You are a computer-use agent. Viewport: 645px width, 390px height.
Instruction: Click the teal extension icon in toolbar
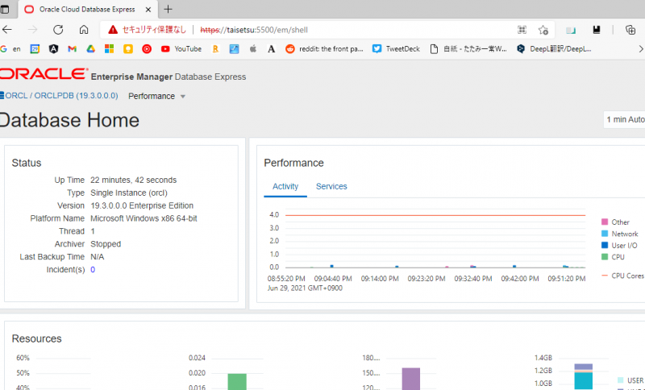[571, 30]
